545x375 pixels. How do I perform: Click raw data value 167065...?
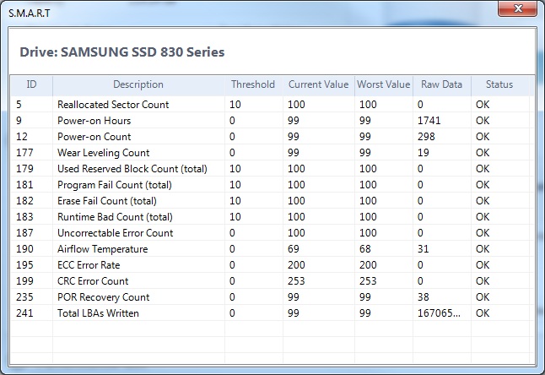point(439,312)
